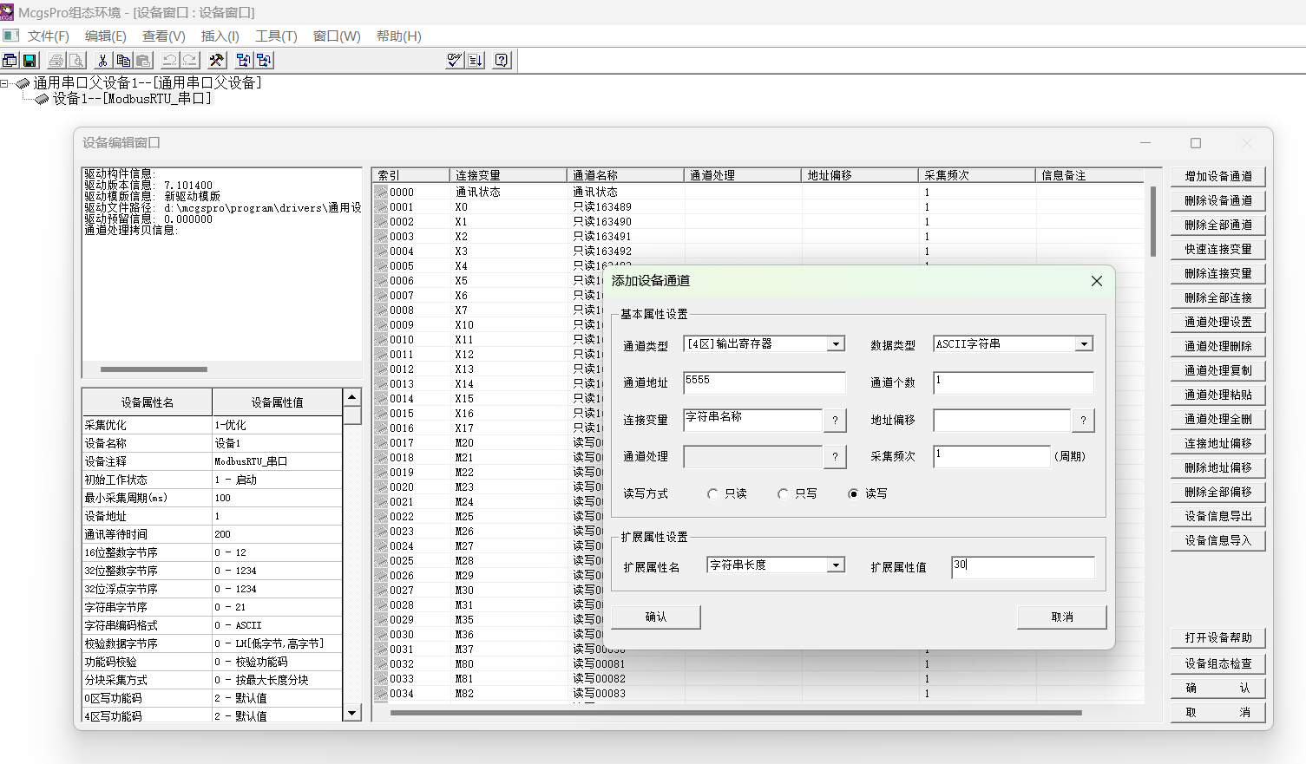This screenshot has height=764, width=1306.
Task: Open the 工具(T) menu
Action: [276, 36]
